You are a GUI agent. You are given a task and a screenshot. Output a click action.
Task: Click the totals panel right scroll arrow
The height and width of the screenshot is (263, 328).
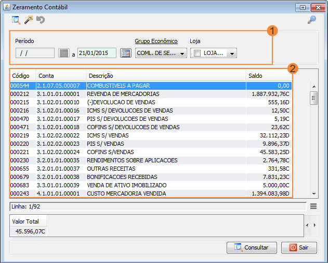click(x=314, y=225)
